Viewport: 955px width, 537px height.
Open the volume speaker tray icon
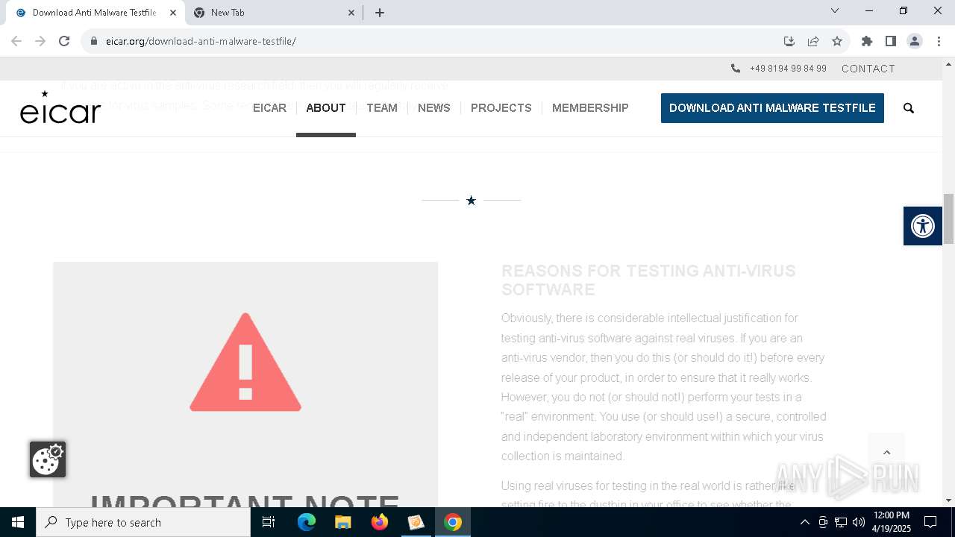tap(859, 522)
